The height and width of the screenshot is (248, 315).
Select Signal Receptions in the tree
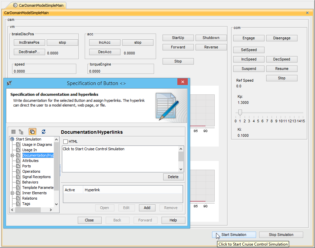(36, 177)
